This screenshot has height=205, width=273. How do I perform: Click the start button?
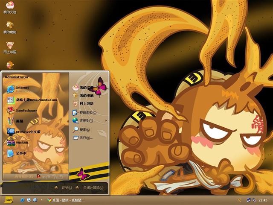(9, 200)
